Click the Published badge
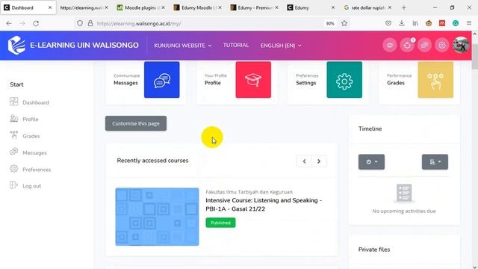 point(220,223)
